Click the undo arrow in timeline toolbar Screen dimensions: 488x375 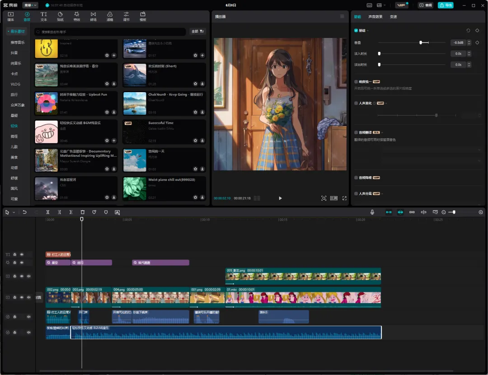(x=24, y=212)
